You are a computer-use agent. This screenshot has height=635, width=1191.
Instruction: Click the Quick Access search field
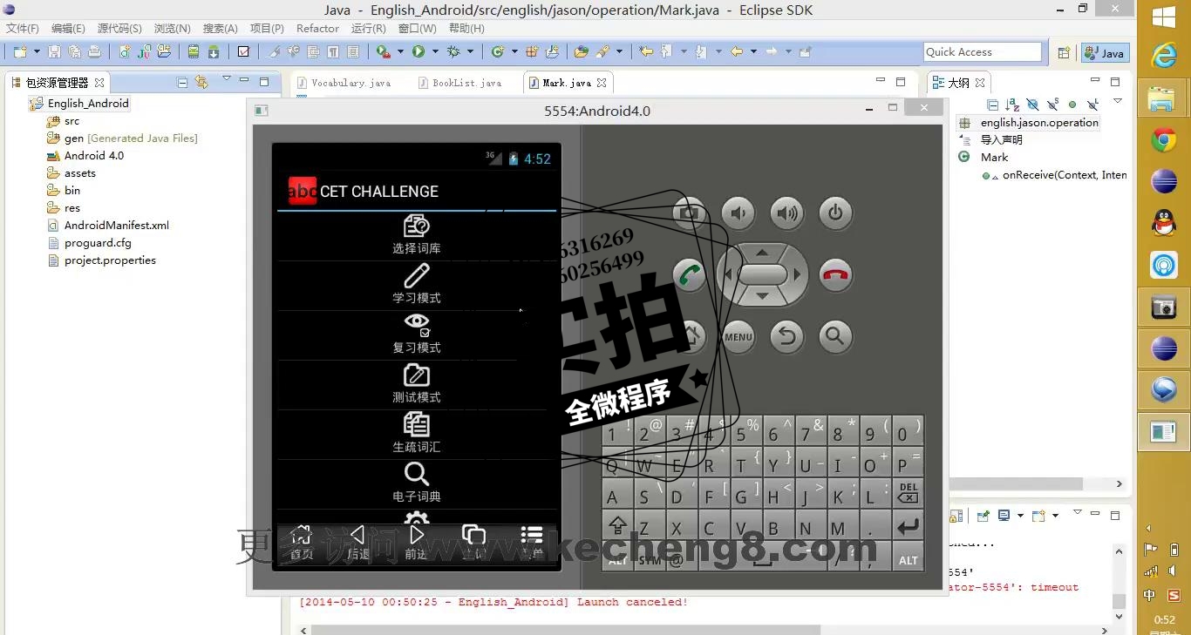[983, 51]
